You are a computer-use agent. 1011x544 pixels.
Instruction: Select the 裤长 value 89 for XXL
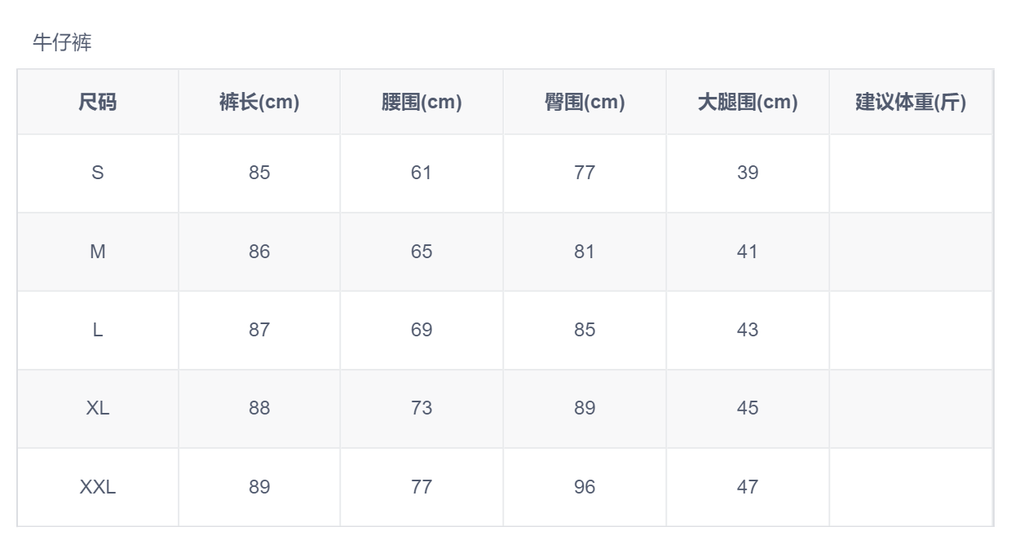259,487
